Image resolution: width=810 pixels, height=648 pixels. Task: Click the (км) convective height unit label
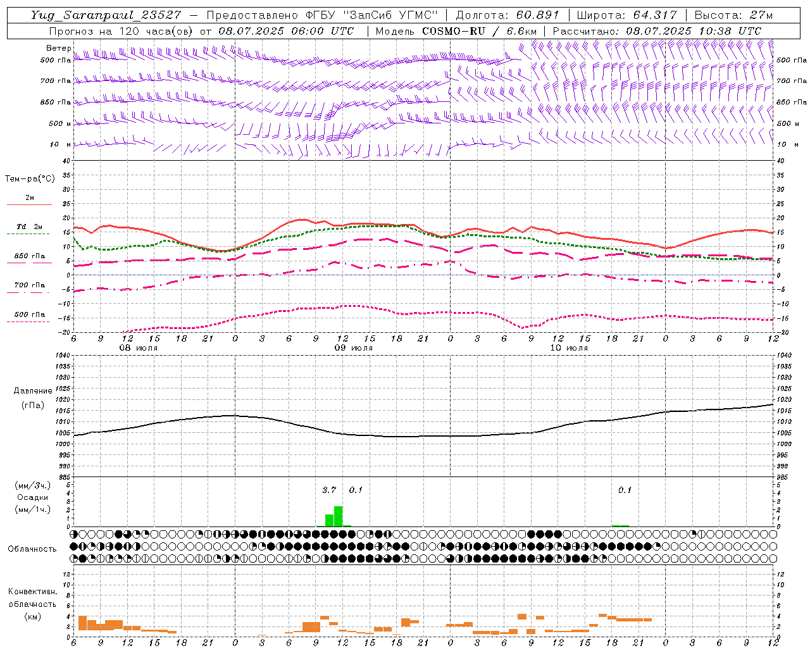(x=33, y=616)
